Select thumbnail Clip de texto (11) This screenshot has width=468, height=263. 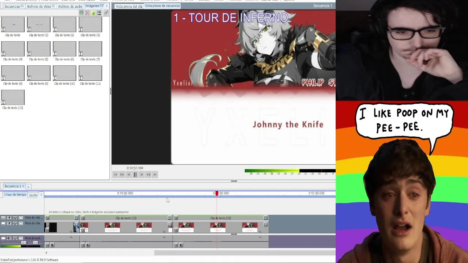click(90, 73)
